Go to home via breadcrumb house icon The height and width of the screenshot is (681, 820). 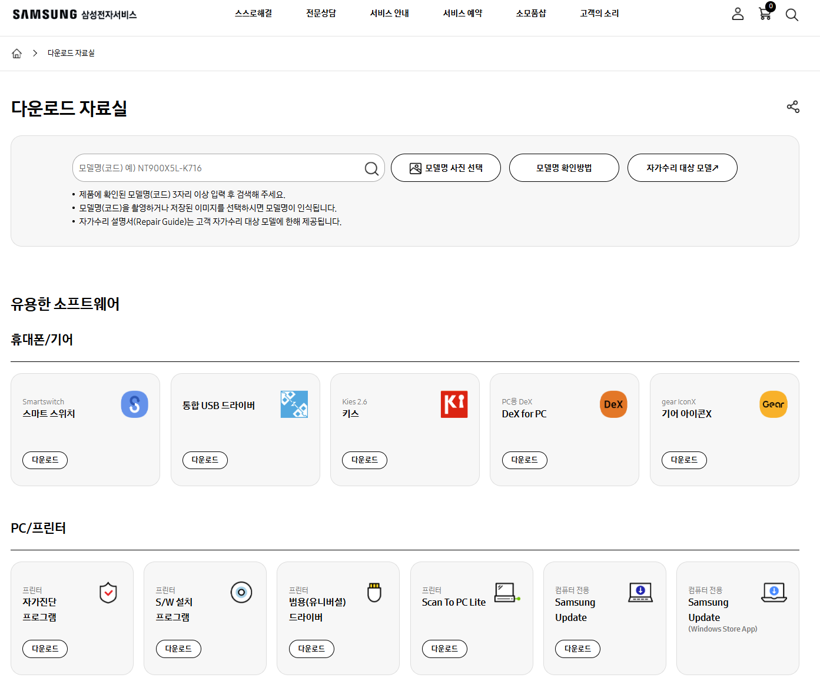[x=17, y=54]
